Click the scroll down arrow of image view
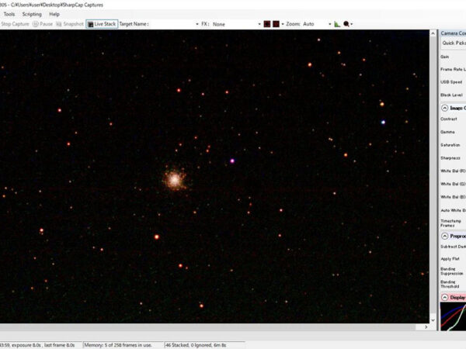 [431, 319]
